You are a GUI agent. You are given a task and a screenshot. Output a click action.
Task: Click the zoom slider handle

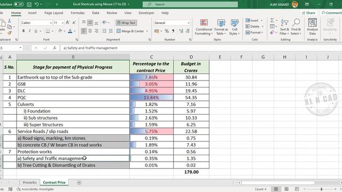coord(321,189)
